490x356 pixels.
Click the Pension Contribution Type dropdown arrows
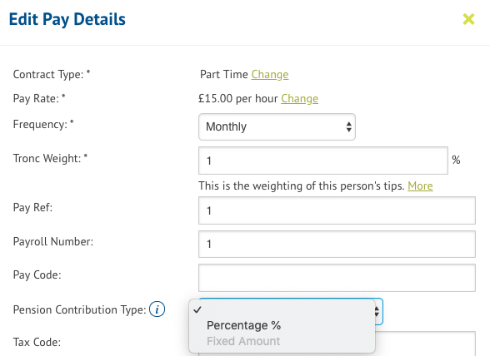coord(377,311)
